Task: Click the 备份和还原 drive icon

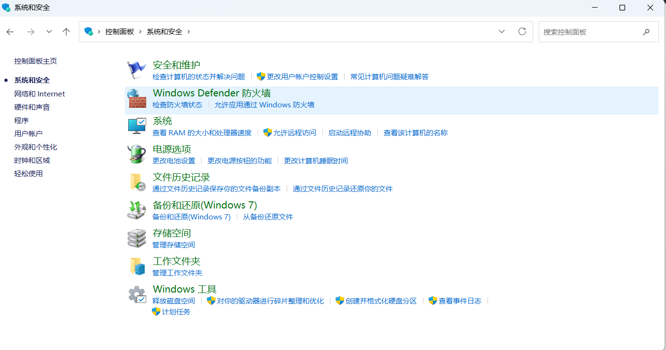Action: coord(137,210)
